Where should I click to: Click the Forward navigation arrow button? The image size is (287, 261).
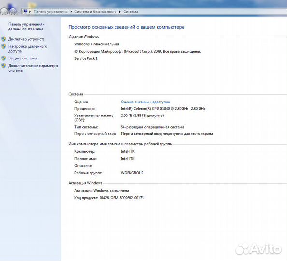point(13,12)
